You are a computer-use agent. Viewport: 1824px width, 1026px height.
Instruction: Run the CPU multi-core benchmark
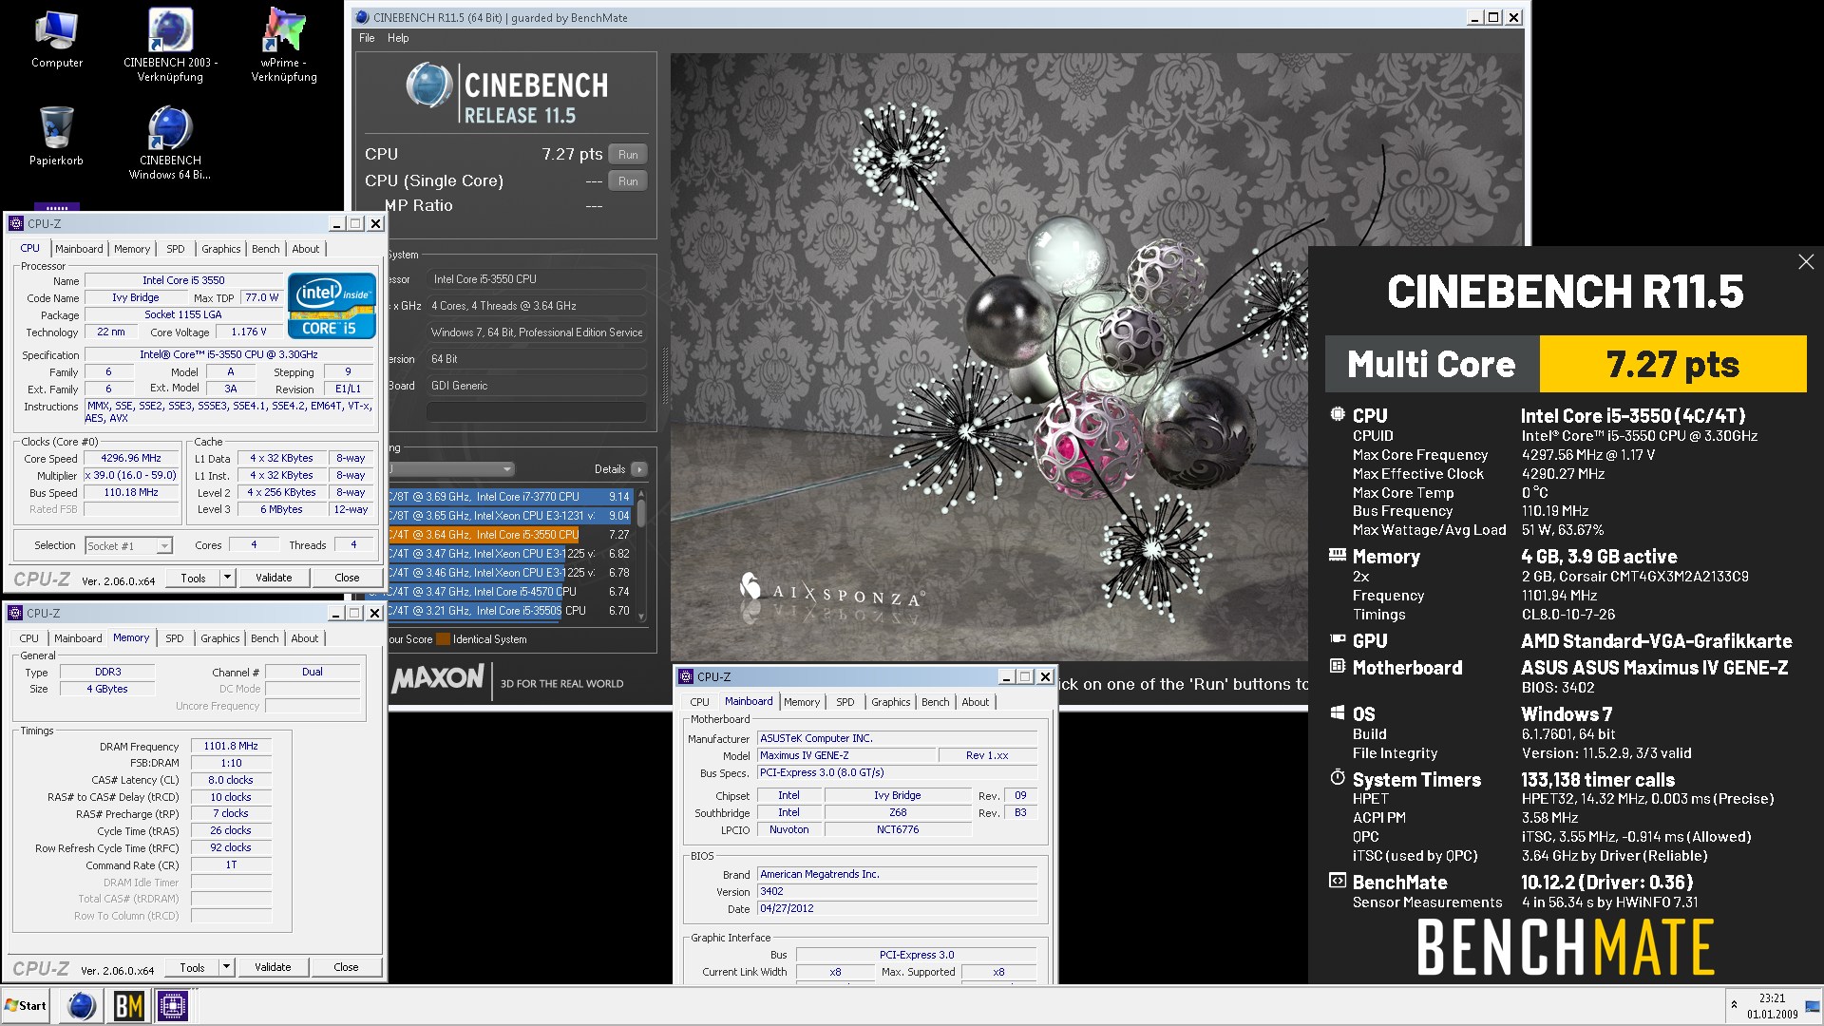tap(628, 154)
